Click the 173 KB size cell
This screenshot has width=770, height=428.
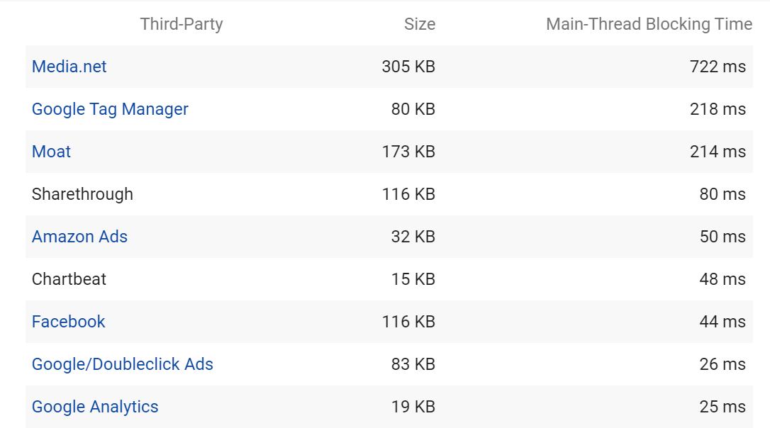408,152
